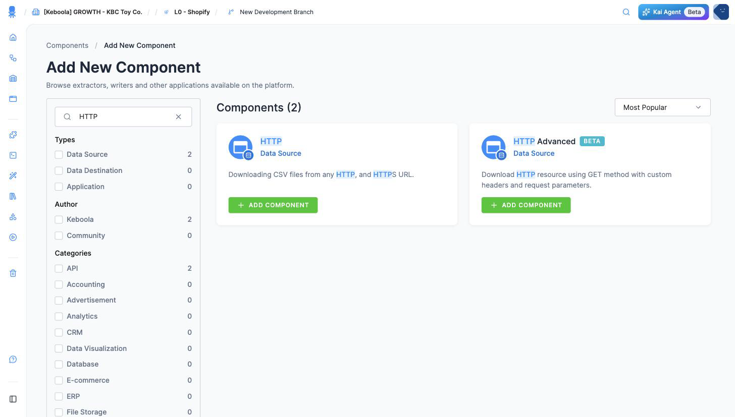Open the Most Popular sort dropdown

pos(662,107)
